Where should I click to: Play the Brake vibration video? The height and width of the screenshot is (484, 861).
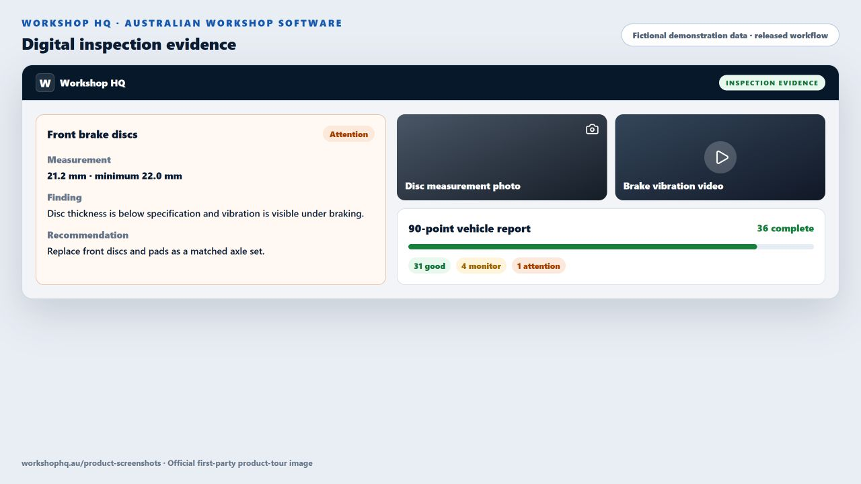pyautogui.click(x=720, y=157)
